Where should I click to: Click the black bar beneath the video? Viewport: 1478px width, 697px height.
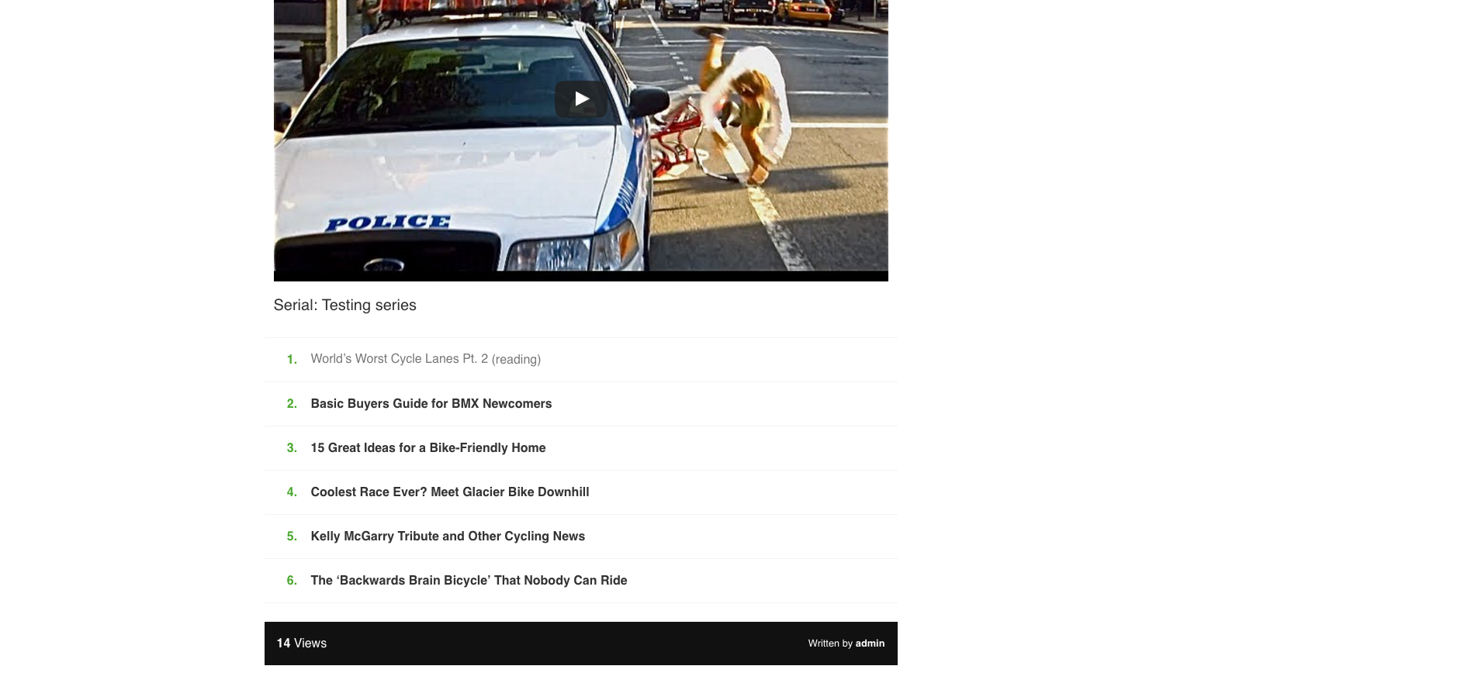click(581, 276)
